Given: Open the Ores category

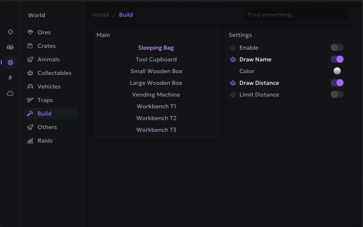Looking at the screenshot, I should coord(44,32).
